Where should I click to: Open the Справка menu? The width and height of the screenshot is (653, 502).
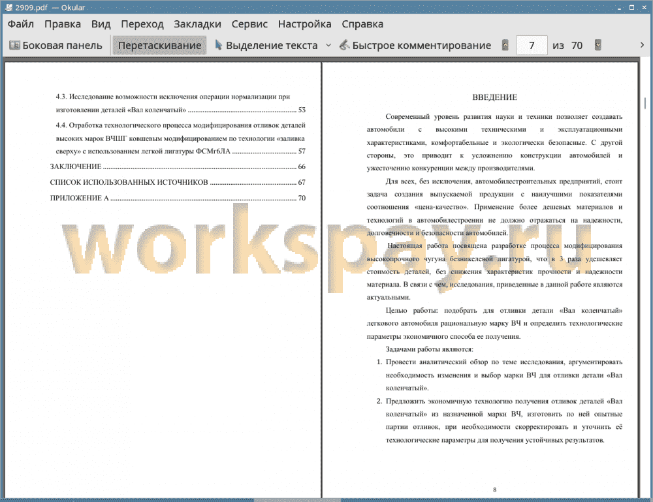click(x=362, y=24)
